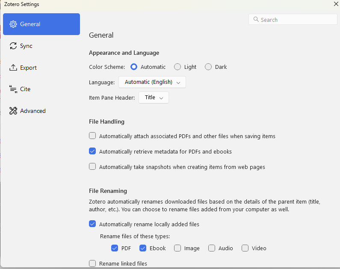This screenshot has width=340, height=269.
Task: Uncheck the PDF file type
Action: 115,248
